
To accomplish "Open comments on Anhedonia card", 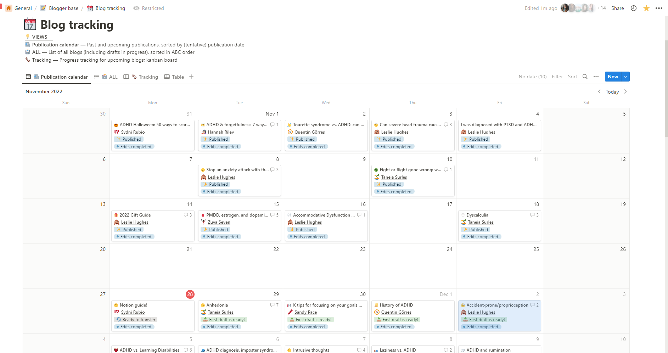I will [x=274, y=305].
